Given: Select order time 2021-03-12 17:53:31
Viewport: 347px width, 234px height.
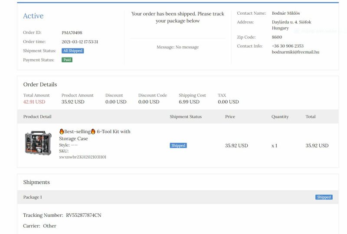Looking at the screenshot, I should (x=80, y=42).
